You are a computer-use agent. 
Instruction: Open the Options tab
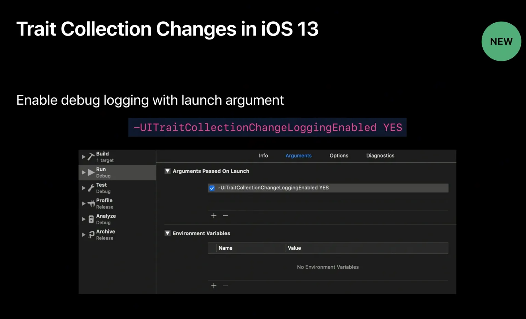point(339,155)
